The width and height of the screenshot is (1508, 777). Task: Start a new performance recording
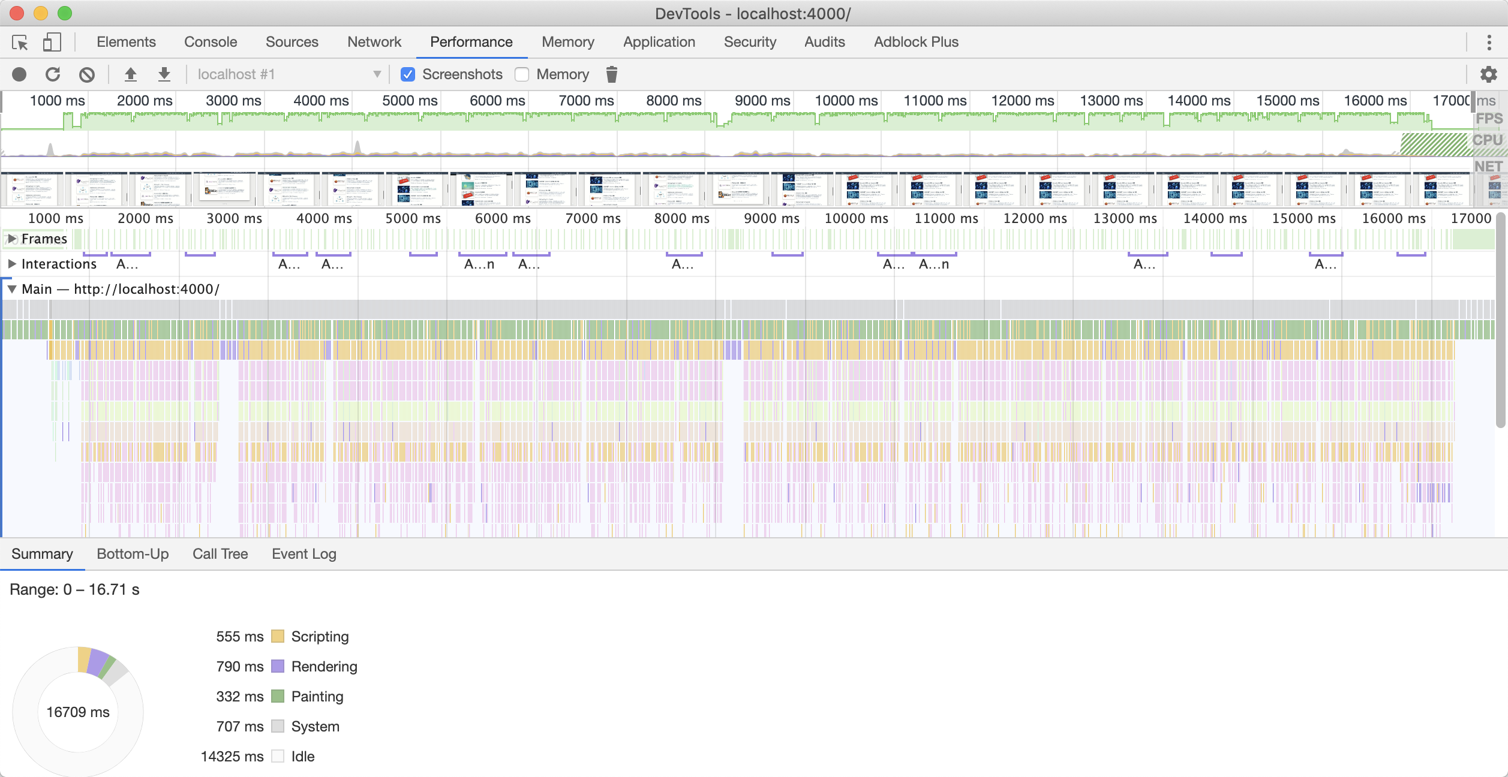coord(20,74)
